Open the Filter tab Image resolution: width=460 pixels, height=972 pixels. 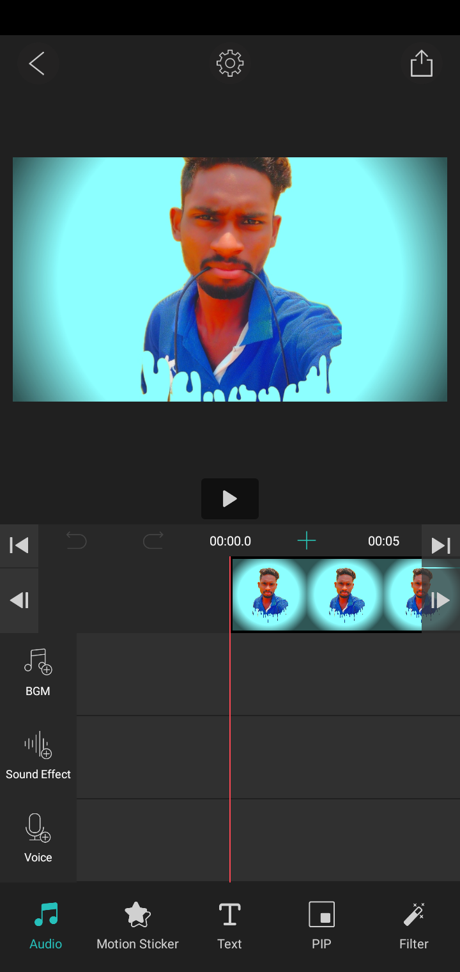pyautogui.click(x=414, y=926)
